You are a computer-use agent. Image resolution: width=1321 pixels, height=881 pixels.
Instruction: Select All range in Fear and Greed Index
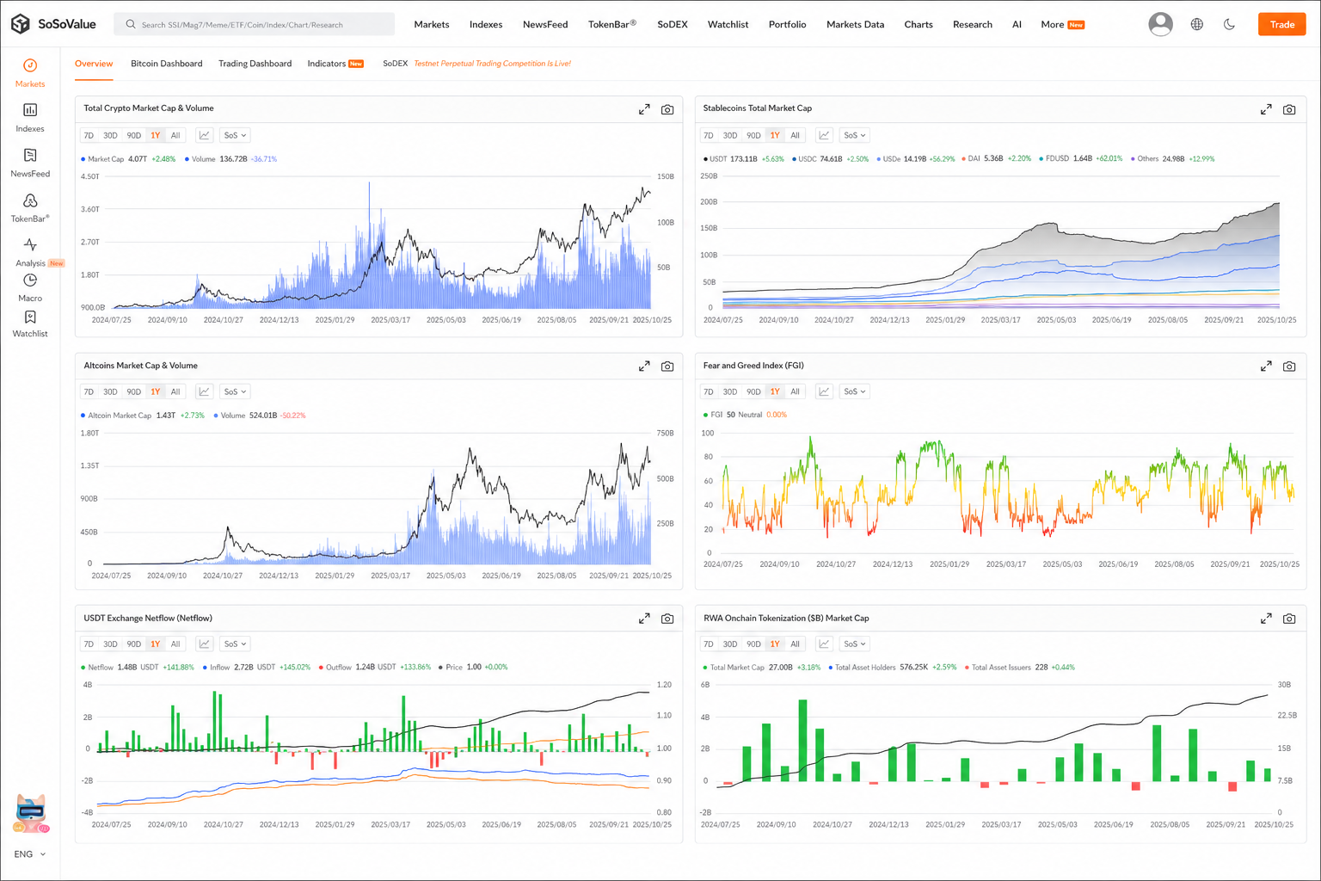tap(796, 391)
